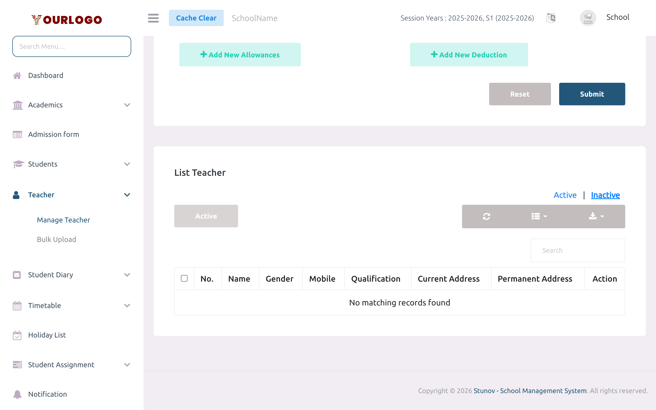Click the Stunov - School Management System footer link
This screenshot has height=410, width=656.
pyautogui.click(x=530, y=391)
